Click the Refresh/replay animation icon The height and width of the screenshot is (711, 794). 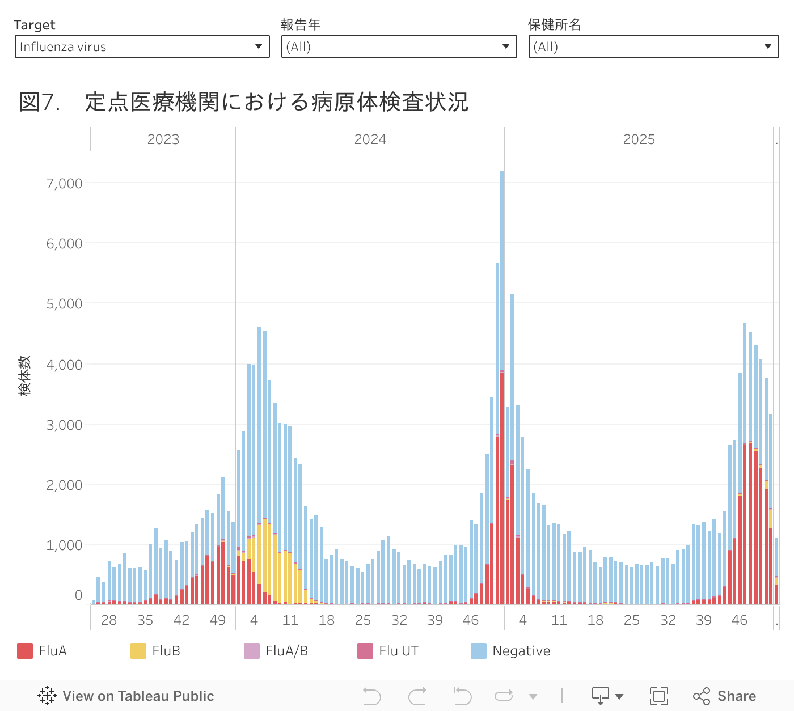click(504, 696)
